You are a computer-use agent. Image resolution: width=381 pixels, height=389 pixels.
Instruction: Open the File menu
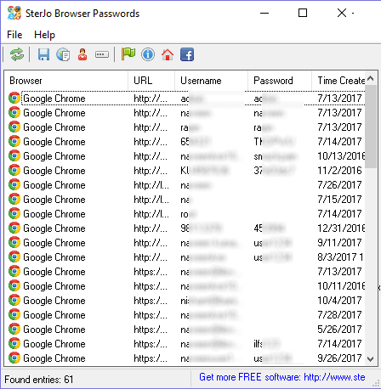[x=14, y=35]
